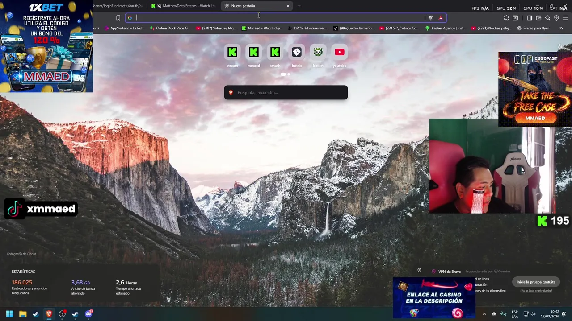Viewport: 572px width, 321px height.
Task: Close the 'Nueva pestaña' tab
Action: (288, 6)
